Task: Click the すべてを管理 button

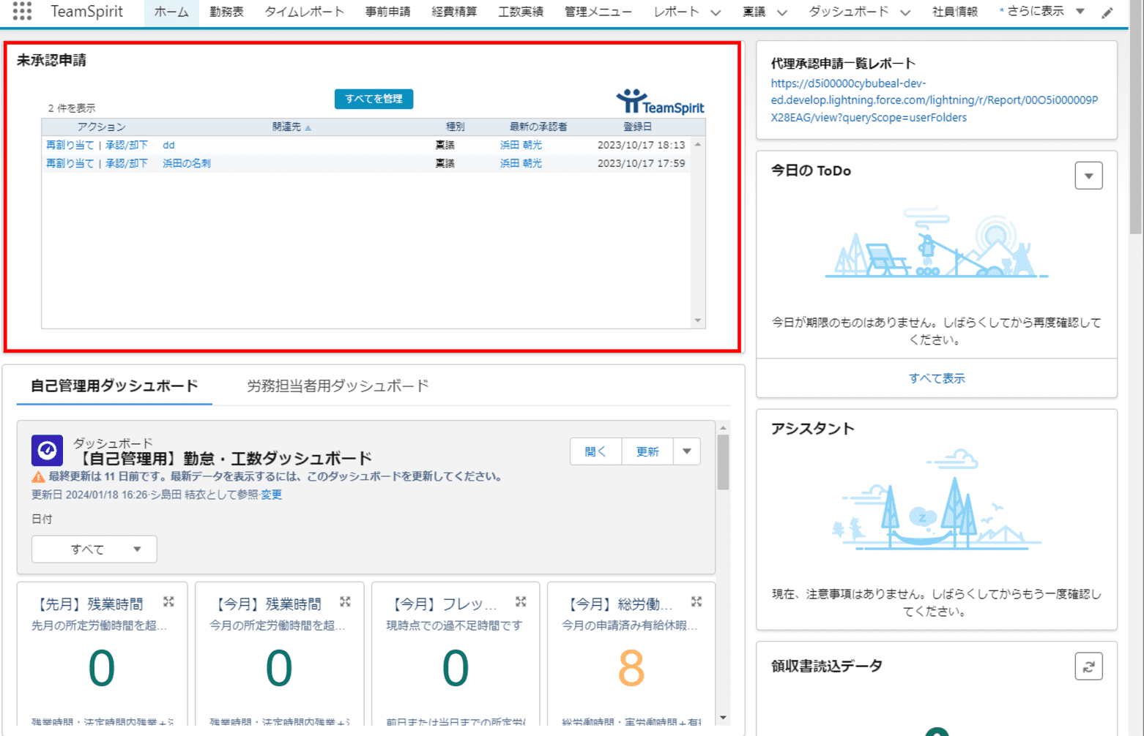Action: tap(374, 99)
